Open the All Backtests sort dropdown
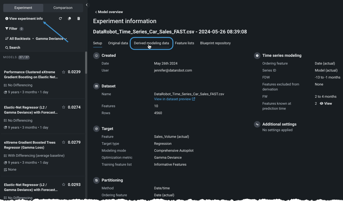The height and width of the screenshot is (201, 343). (x=36, y=39)
